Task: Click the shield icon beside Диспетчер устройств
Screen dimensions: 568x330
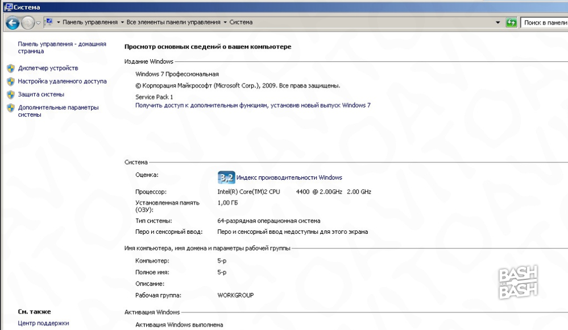Action: [x=11, y=68]
